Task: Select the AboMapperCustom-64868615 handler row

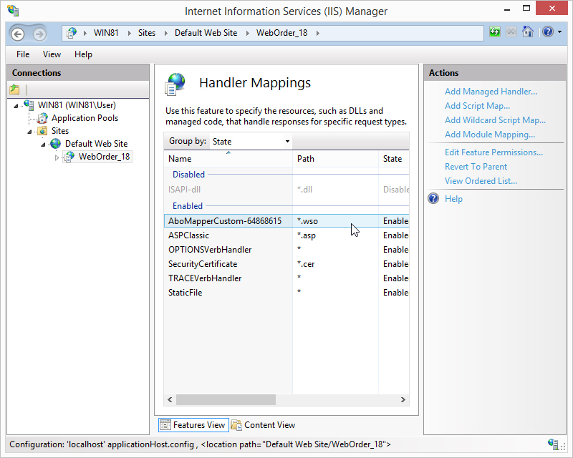Action: [286, 221]
